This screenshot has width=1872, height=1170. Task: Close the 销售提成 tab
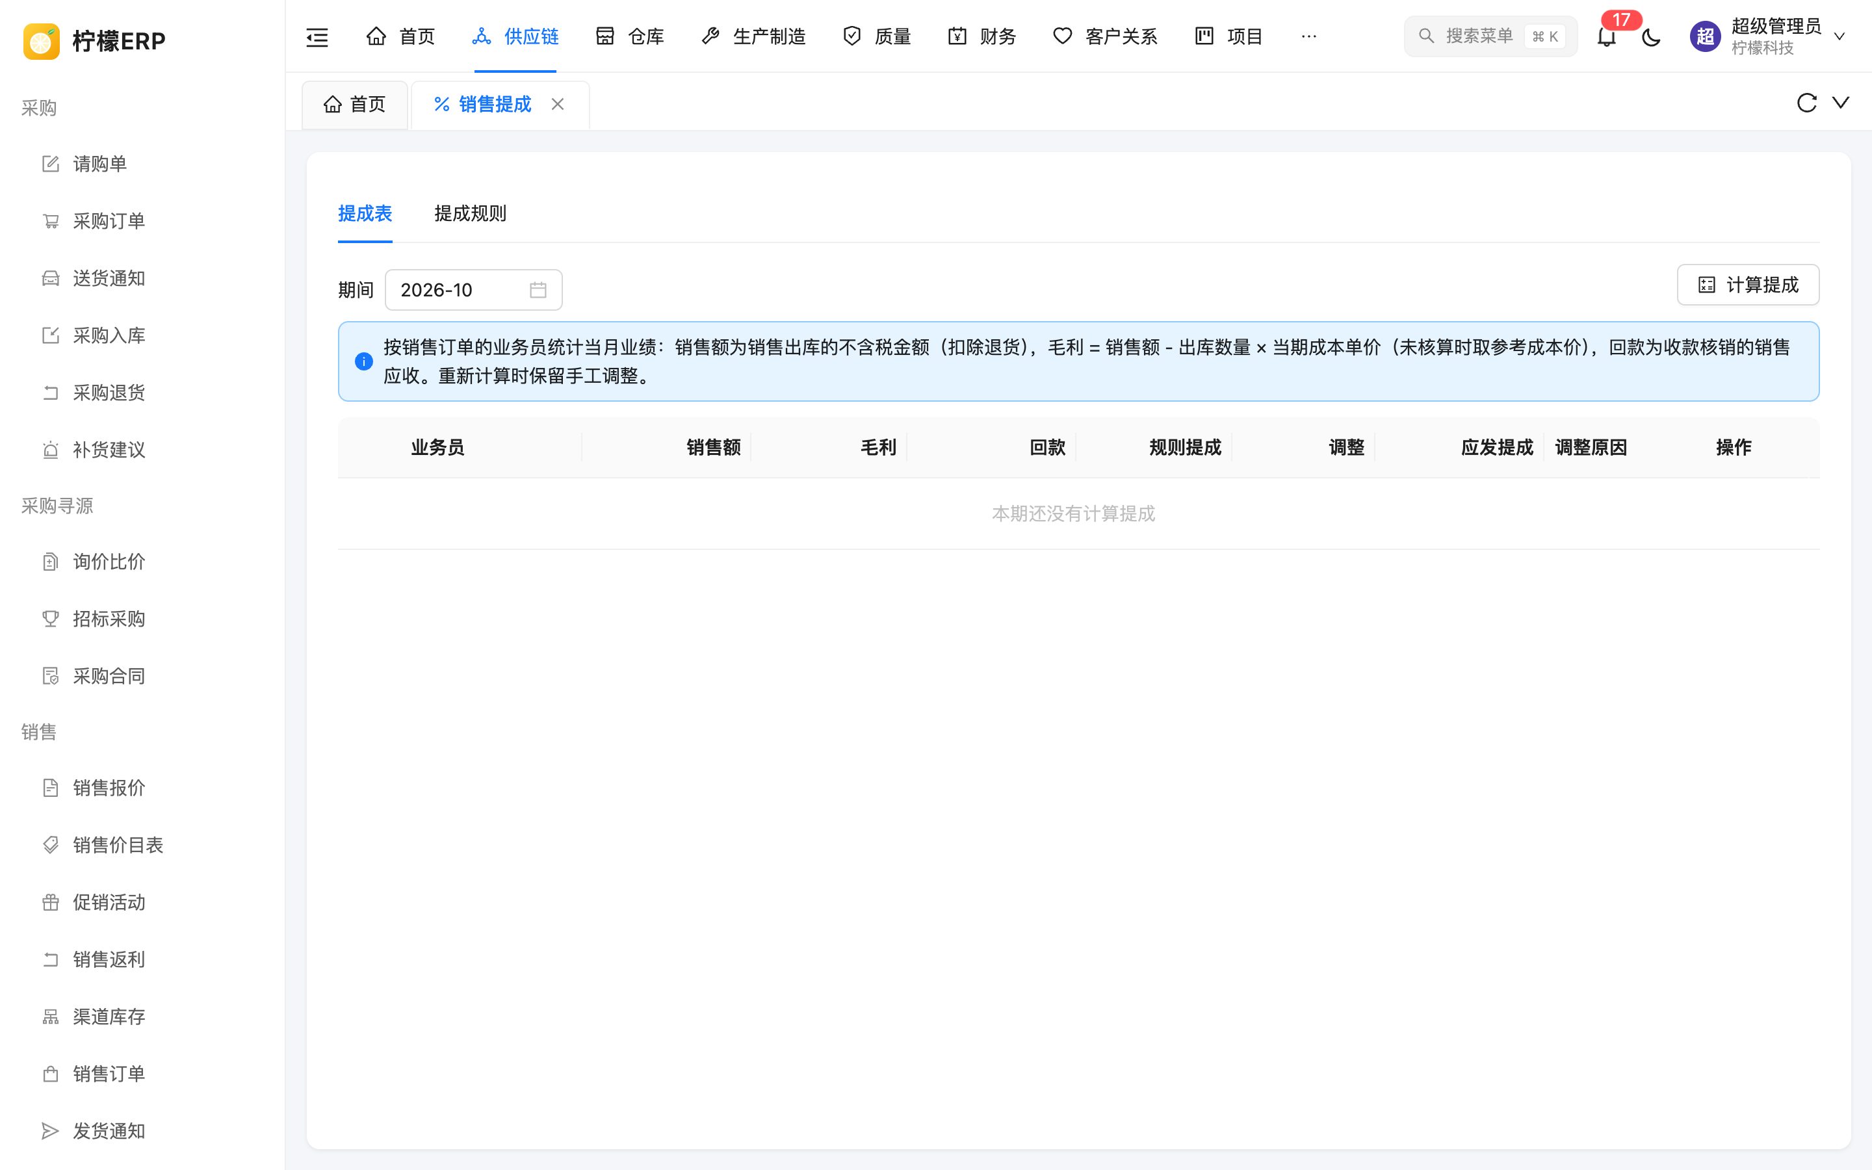tap(558, 105)
